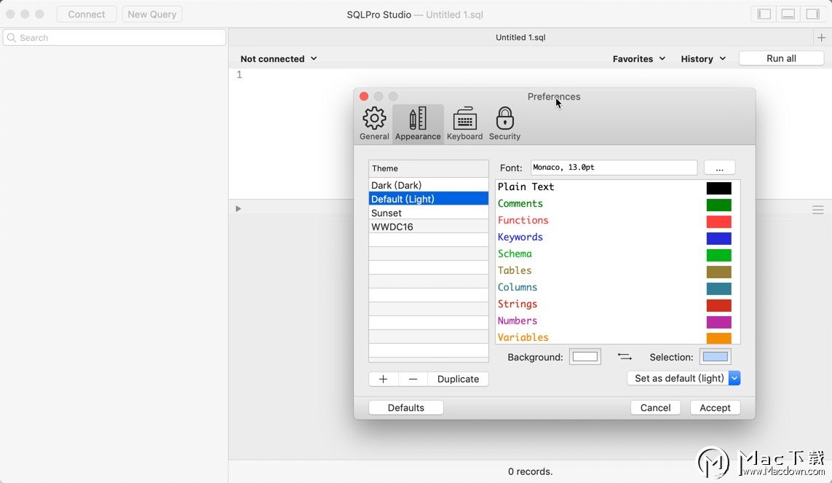Cancel the Preferences dialog
This screenshot has height=483, width=832.
655,408
